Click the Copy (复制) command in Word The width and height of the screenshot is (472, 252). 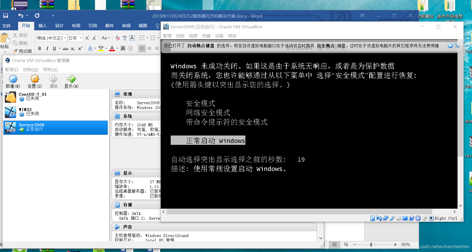tap(20, 43)
